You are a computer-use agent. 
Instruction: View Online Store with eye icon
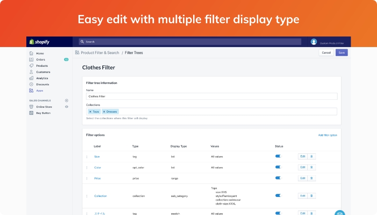pos(67,107)
